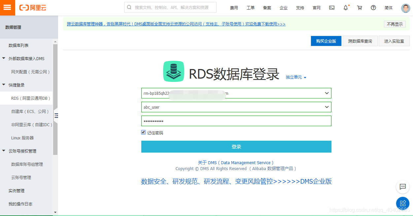413x216 pixels.
Task: Click the sidebar scroll-down arrow
Action: coord(55,212)
